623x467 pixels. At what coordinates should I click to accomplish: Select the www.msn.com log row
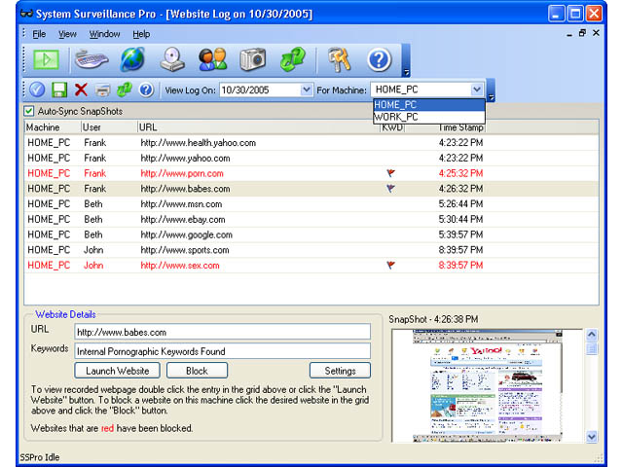[x=311, y=204]
